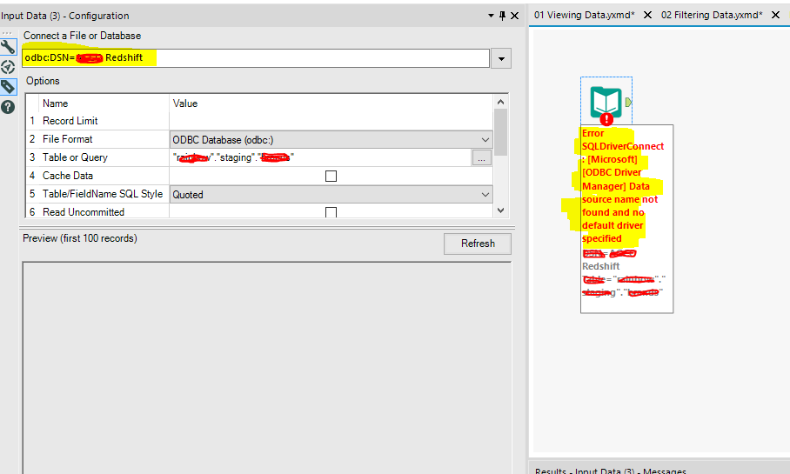790x474 pixels.
Task: Select the Cache Data row name
Action: 68,176
